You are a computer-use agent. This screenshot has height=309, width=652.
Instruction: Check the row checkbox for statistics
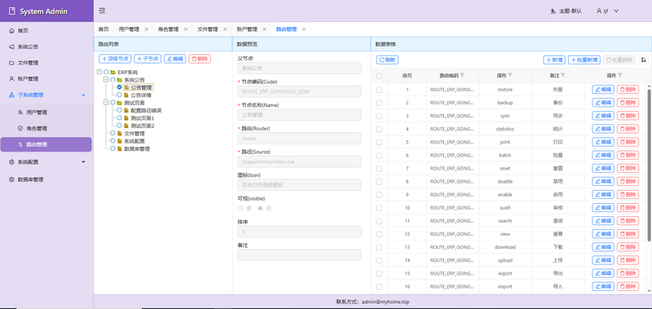379,130
